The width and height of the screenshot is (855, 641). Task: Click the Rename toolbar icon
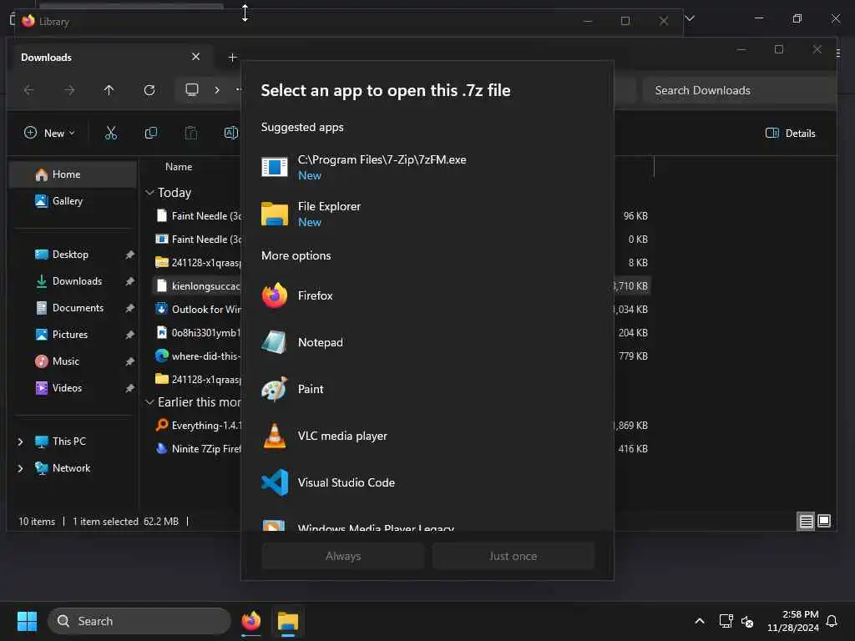point(231,133)
